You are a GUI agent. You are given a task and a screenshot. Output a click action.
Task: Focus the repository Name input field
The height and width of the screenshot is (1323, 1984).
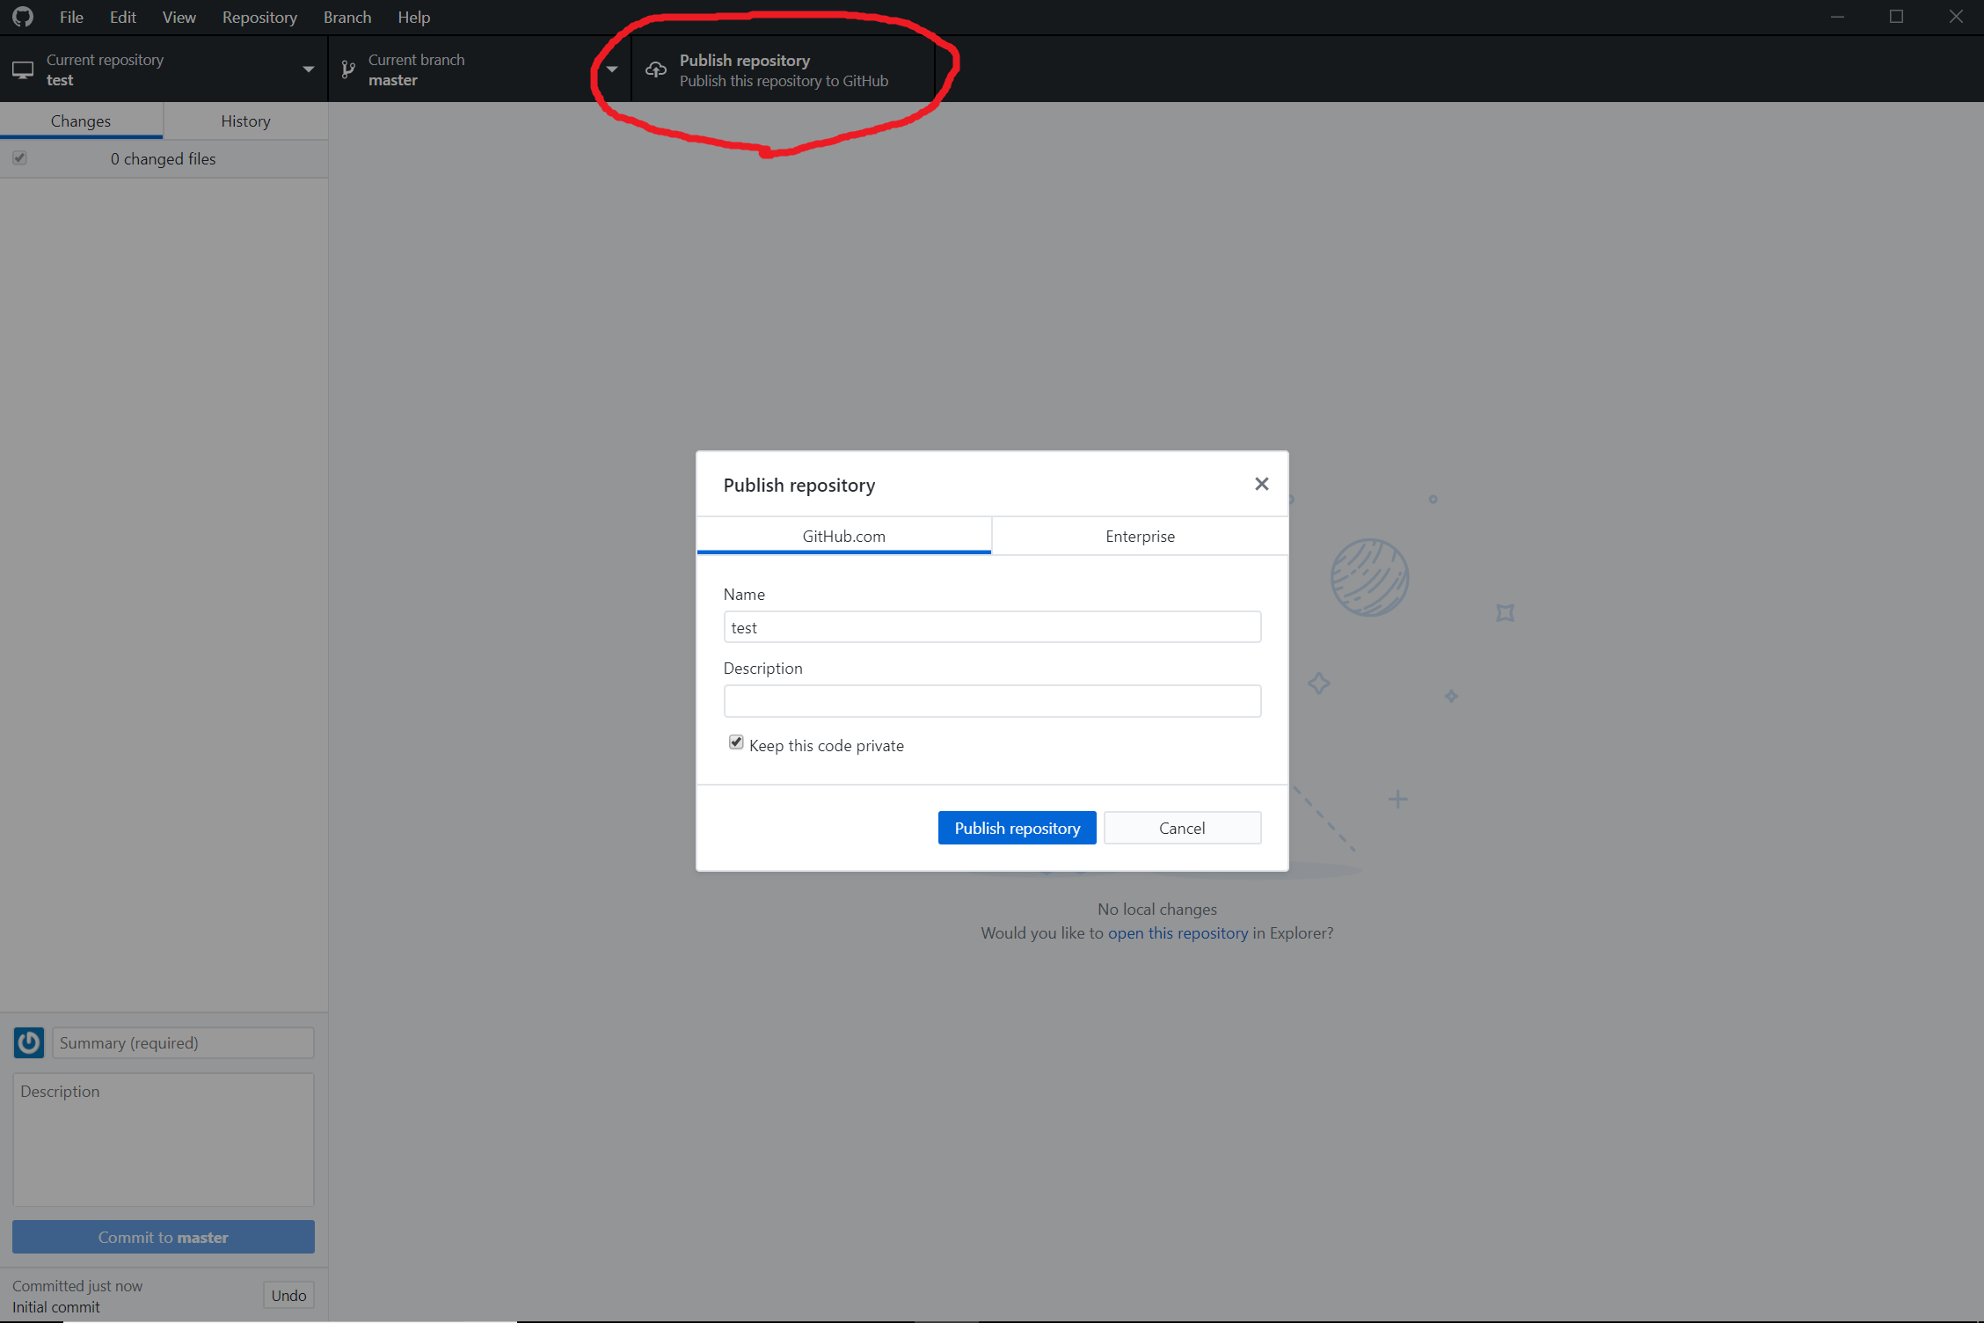[992, 627]
